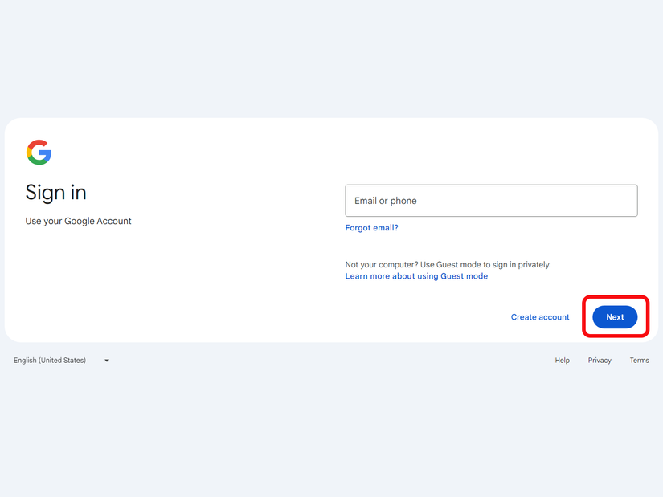Click the gray background above sign-in card
The image size is (663, 497).
pos(331,56)
